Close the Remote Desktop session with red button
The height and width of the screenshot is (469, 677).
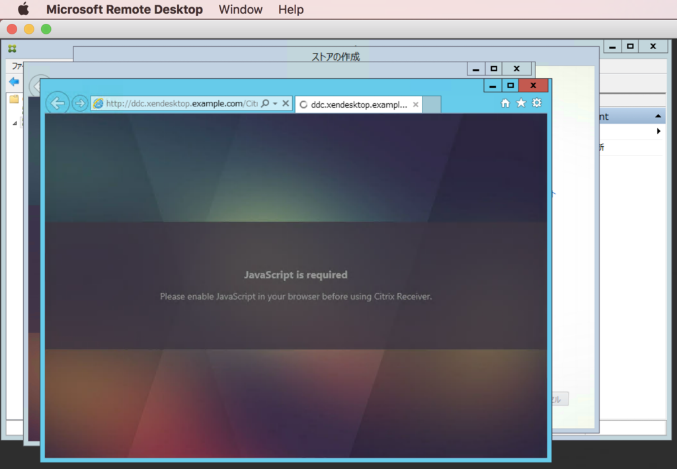pos(12,29)
